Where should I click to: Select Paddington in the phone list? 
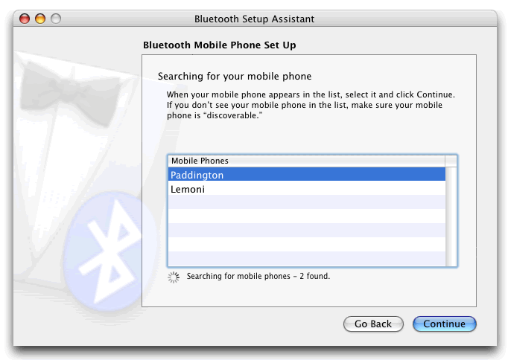tap(305, 175)
